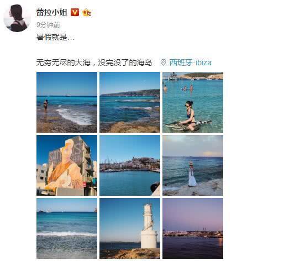Image resolution: width=284 pixels, height=261 pixels.
Task: Open the harbor old town photo
Action: 130,165
